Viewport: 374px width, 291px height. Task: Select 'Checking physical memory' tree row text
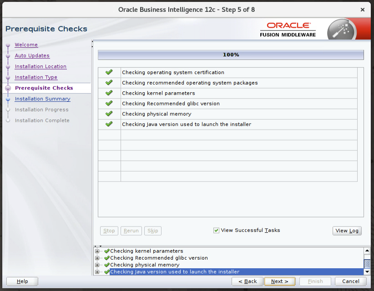(145, 265)
